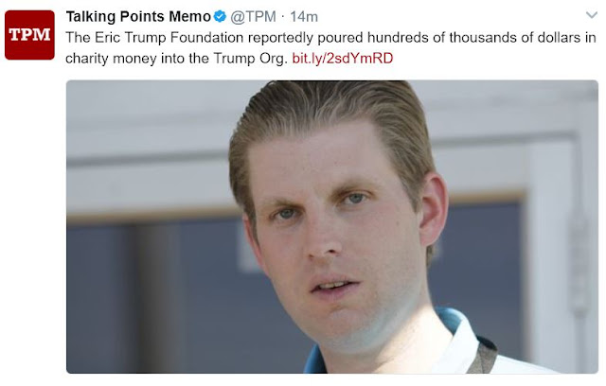Select the verified checkmark beside Talking Points Memo

[x=220, y=17]
